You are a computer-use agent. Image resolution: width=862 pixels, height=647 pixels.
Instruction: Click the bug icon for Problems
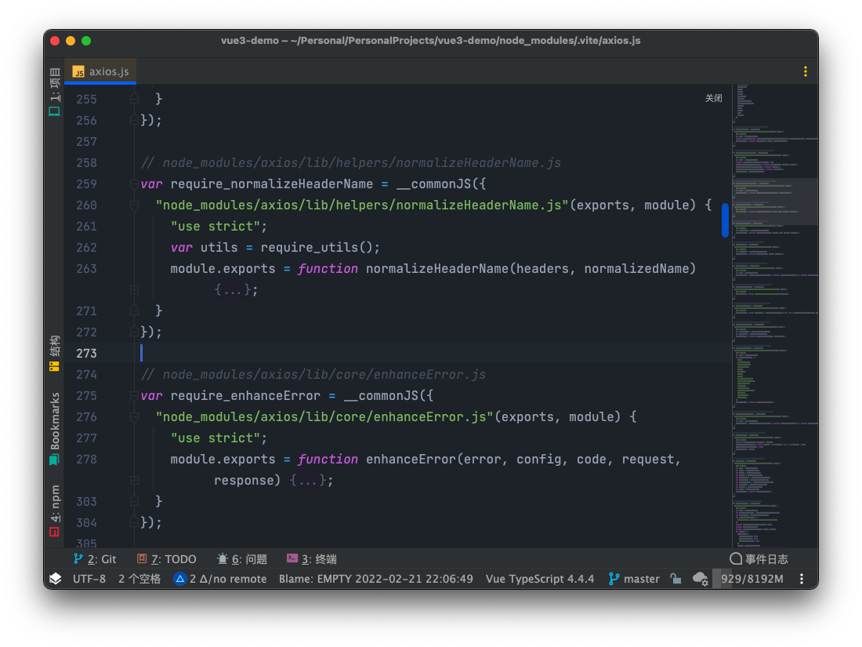pyautogui.click(x=222, y=558)
